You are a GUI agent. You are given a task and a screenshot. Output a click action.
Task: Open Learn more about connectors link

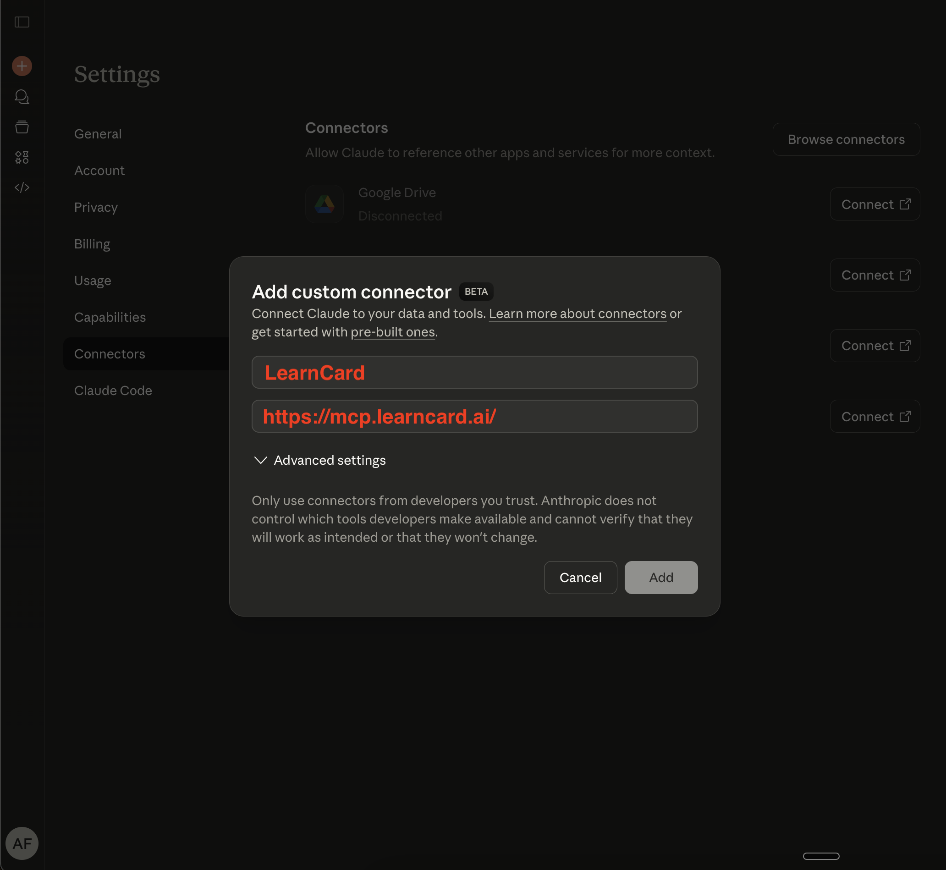click(577, 314)
